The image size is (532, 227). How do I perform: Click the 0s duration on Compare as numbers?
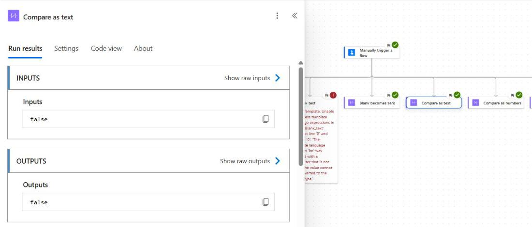[x=512, y=95]
